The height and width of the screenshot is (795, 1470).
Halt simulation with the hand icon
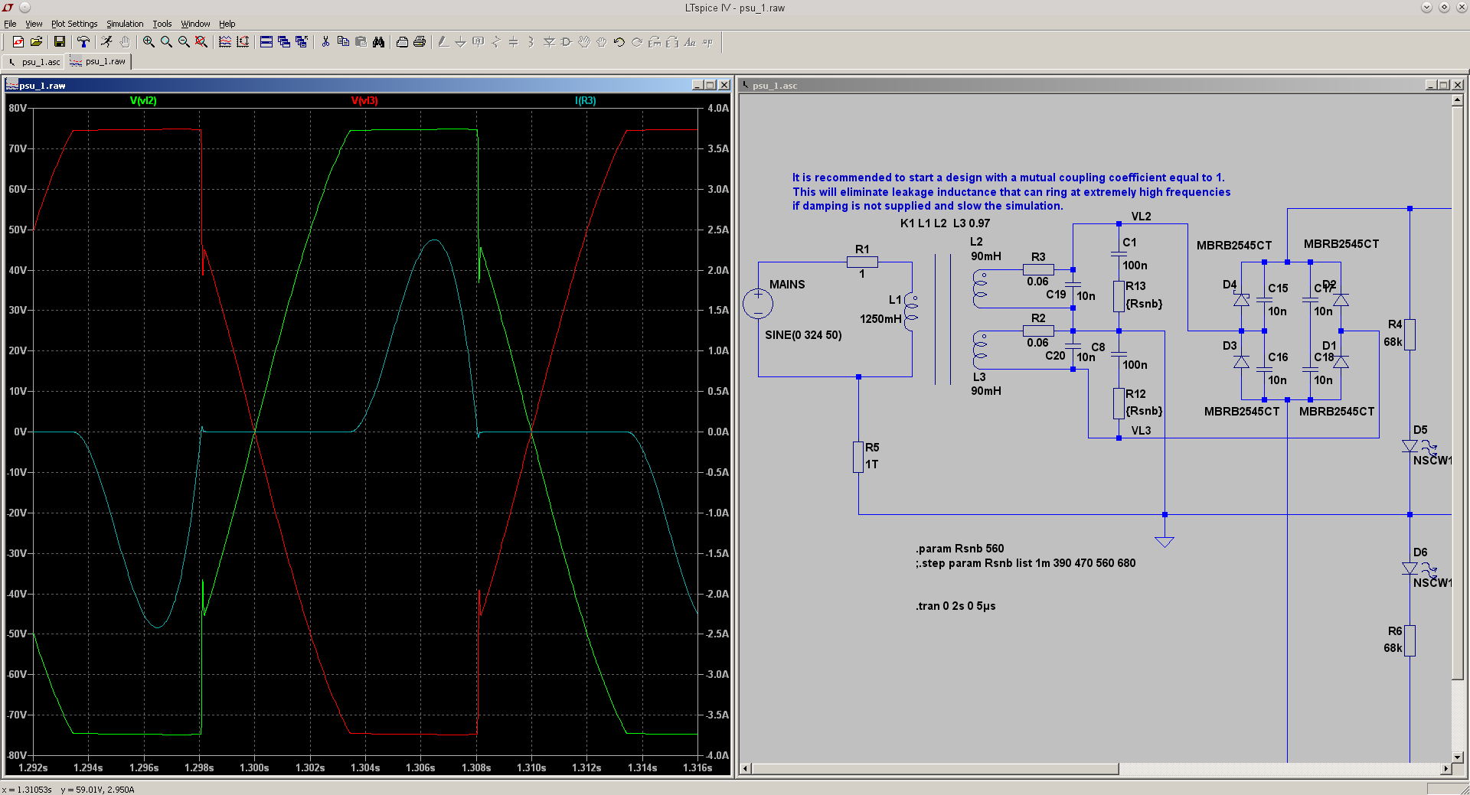(124, 42)
